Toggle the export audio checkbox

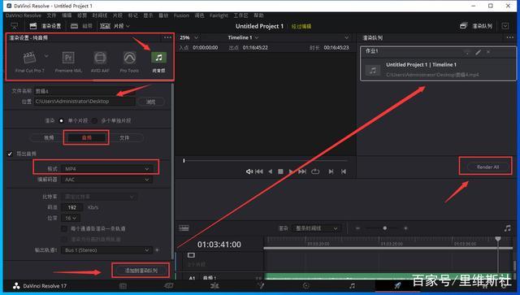click(x=10, y=154)
